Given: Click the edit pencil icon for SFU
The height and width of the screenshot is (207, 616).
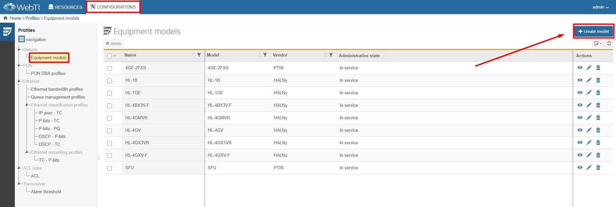Looking at the screenshot, I should (589, 168).
